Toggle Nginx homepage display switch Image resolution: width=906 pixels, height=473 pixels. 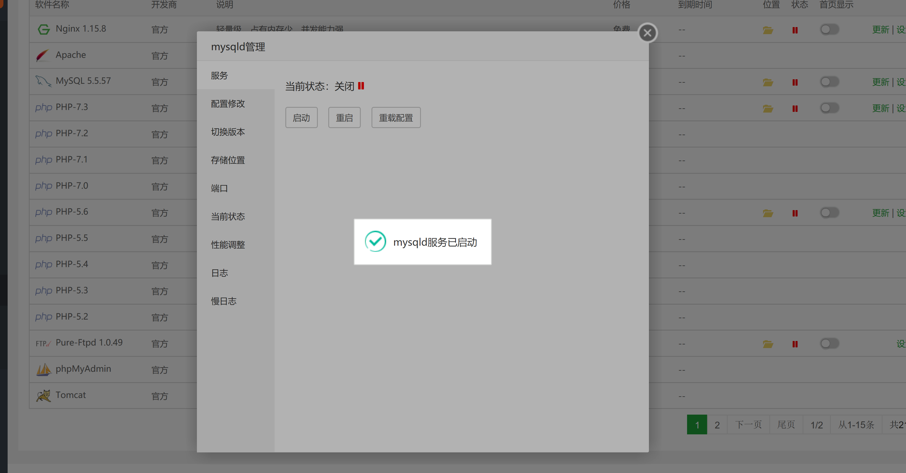[x=829, y=30]
